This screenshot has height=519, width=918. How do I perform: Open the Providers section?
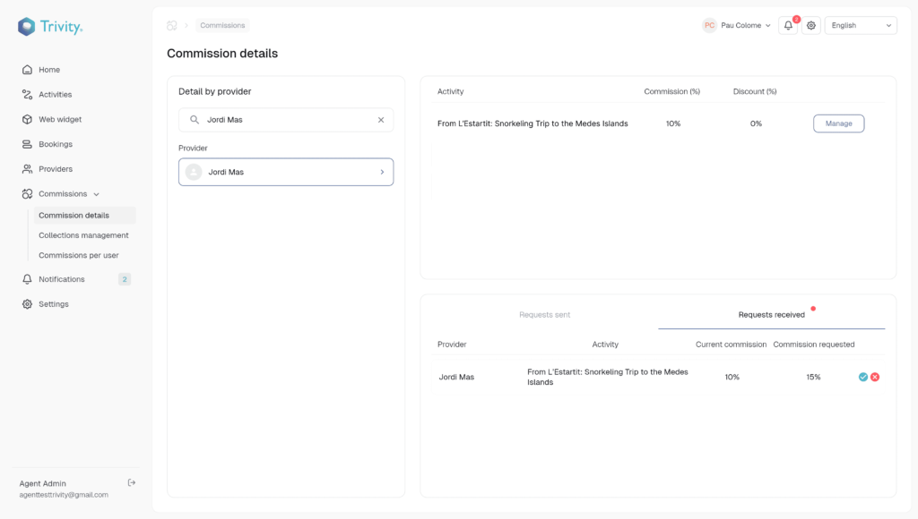56,169
